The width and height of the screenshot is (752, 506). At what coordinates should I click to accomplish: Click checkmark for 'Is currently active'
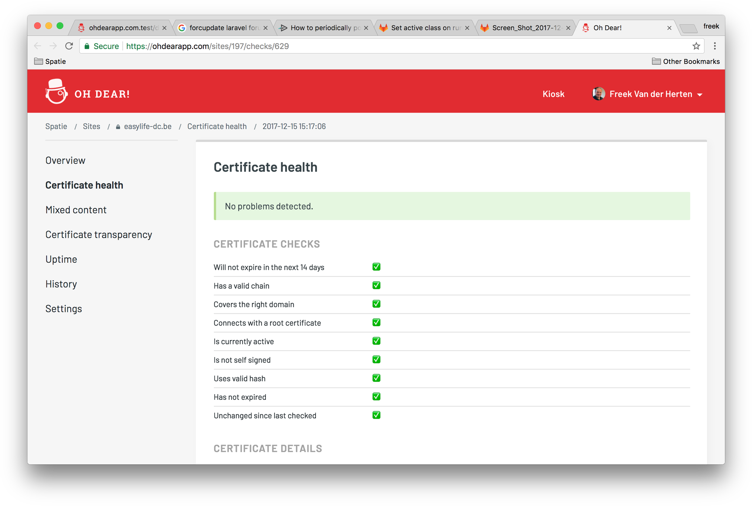pos(376,341)
